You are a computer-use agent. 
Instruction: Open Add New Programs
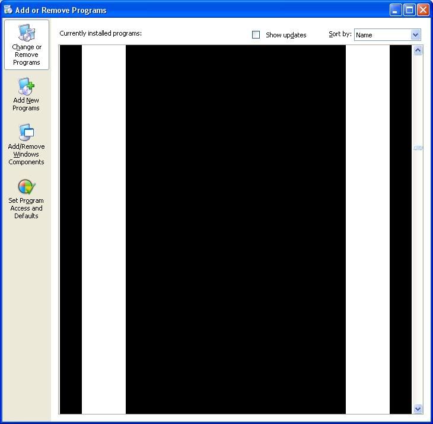pyautogui.click(x=26, y=94)
